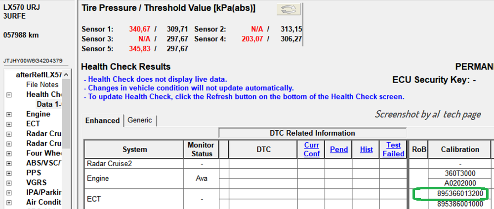The height and width of the screenshot is (209, 494).
Task: Click the Pend column link
Action: point(339,149)
